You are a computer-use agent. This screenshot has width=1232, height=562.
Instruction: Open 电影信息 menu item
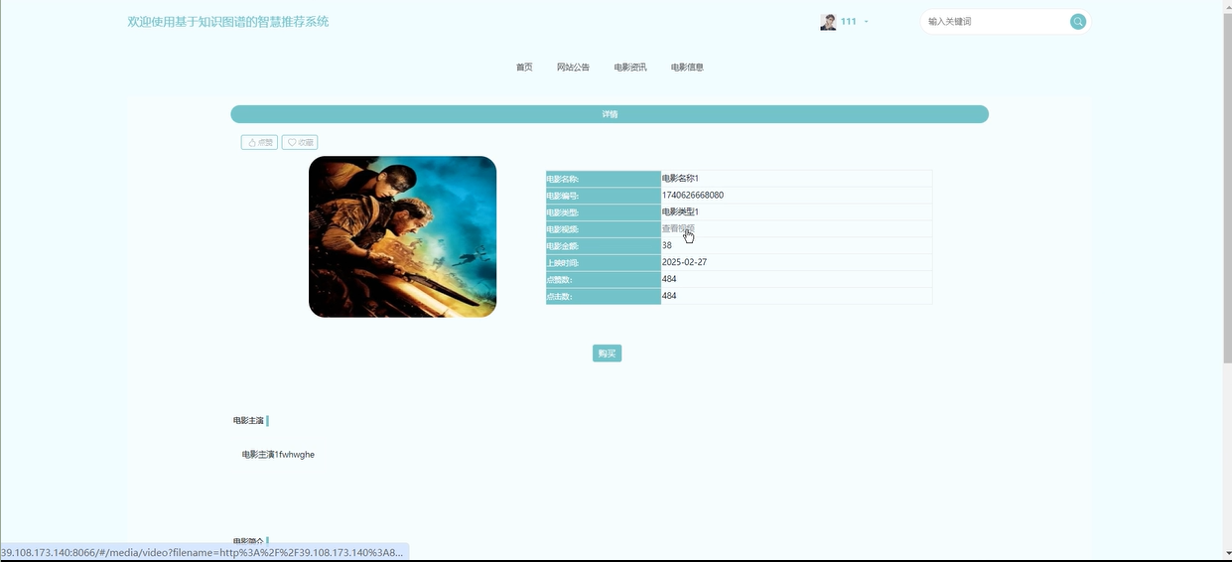687,68
